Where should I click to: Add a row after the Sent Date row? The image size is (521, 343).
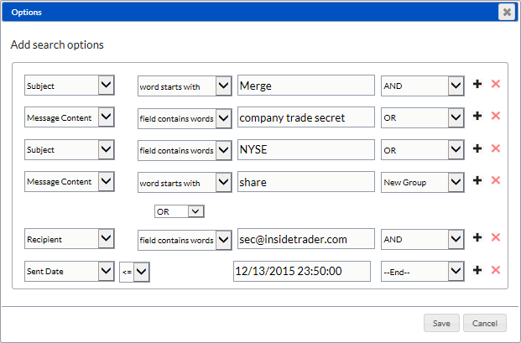[x=477, y=270]
